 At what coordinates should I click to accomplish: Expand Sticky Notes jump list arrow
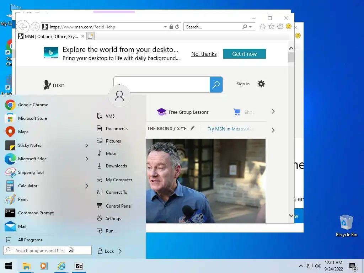pyautogui.click(x=87, y=145)
